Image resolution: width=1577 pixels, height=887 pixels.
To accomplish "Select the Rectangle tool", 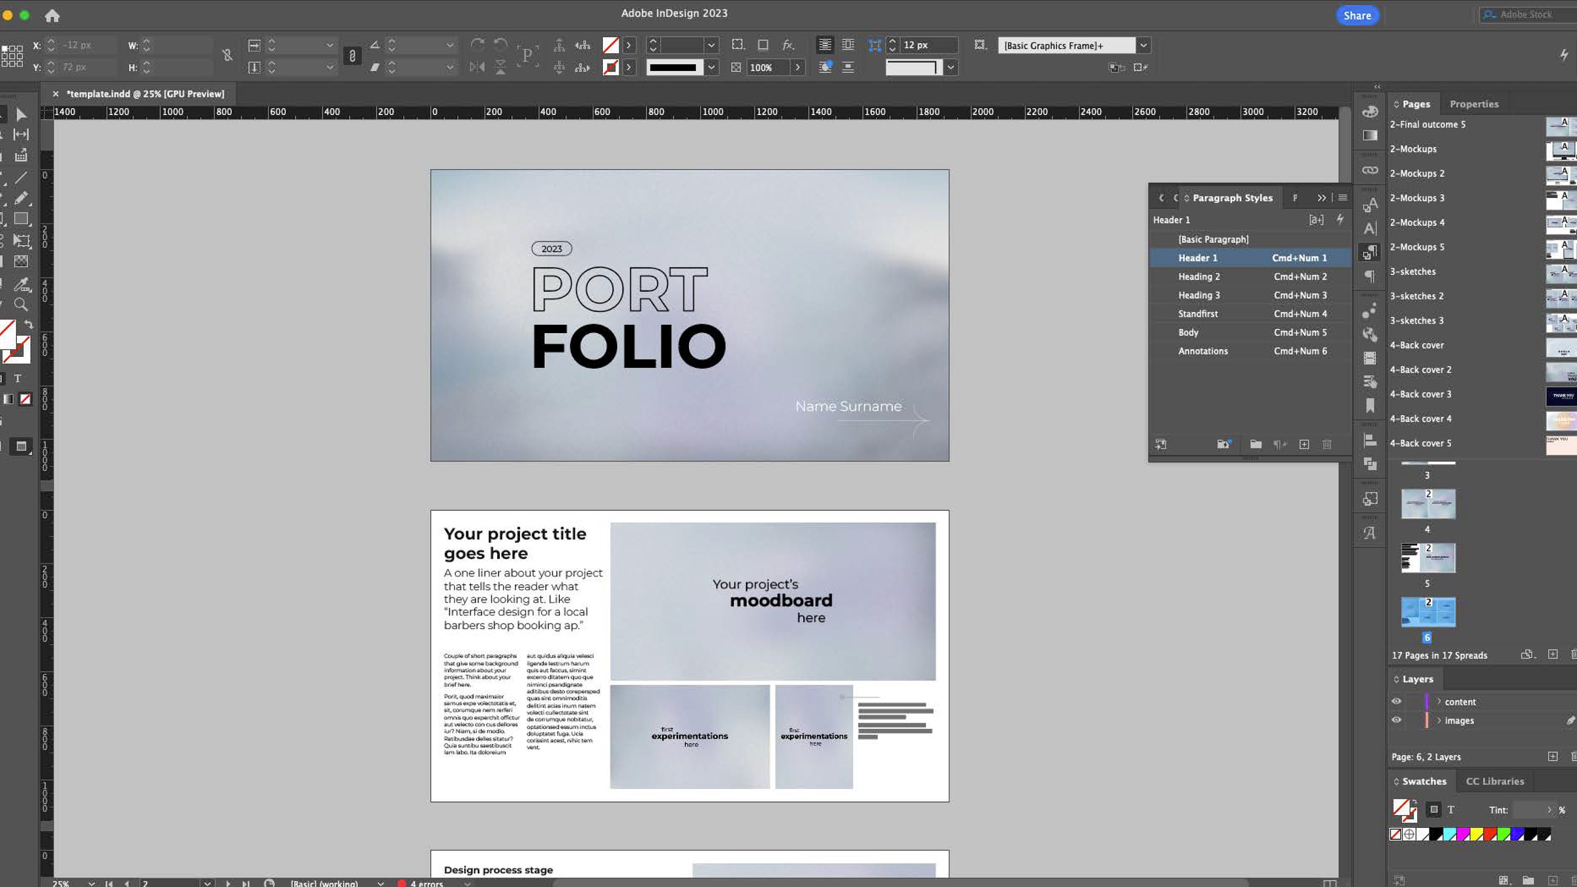I will [22, 219].
